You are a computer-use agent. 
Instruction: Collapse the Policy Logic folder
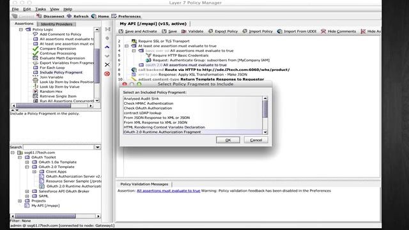click(21, 29)
